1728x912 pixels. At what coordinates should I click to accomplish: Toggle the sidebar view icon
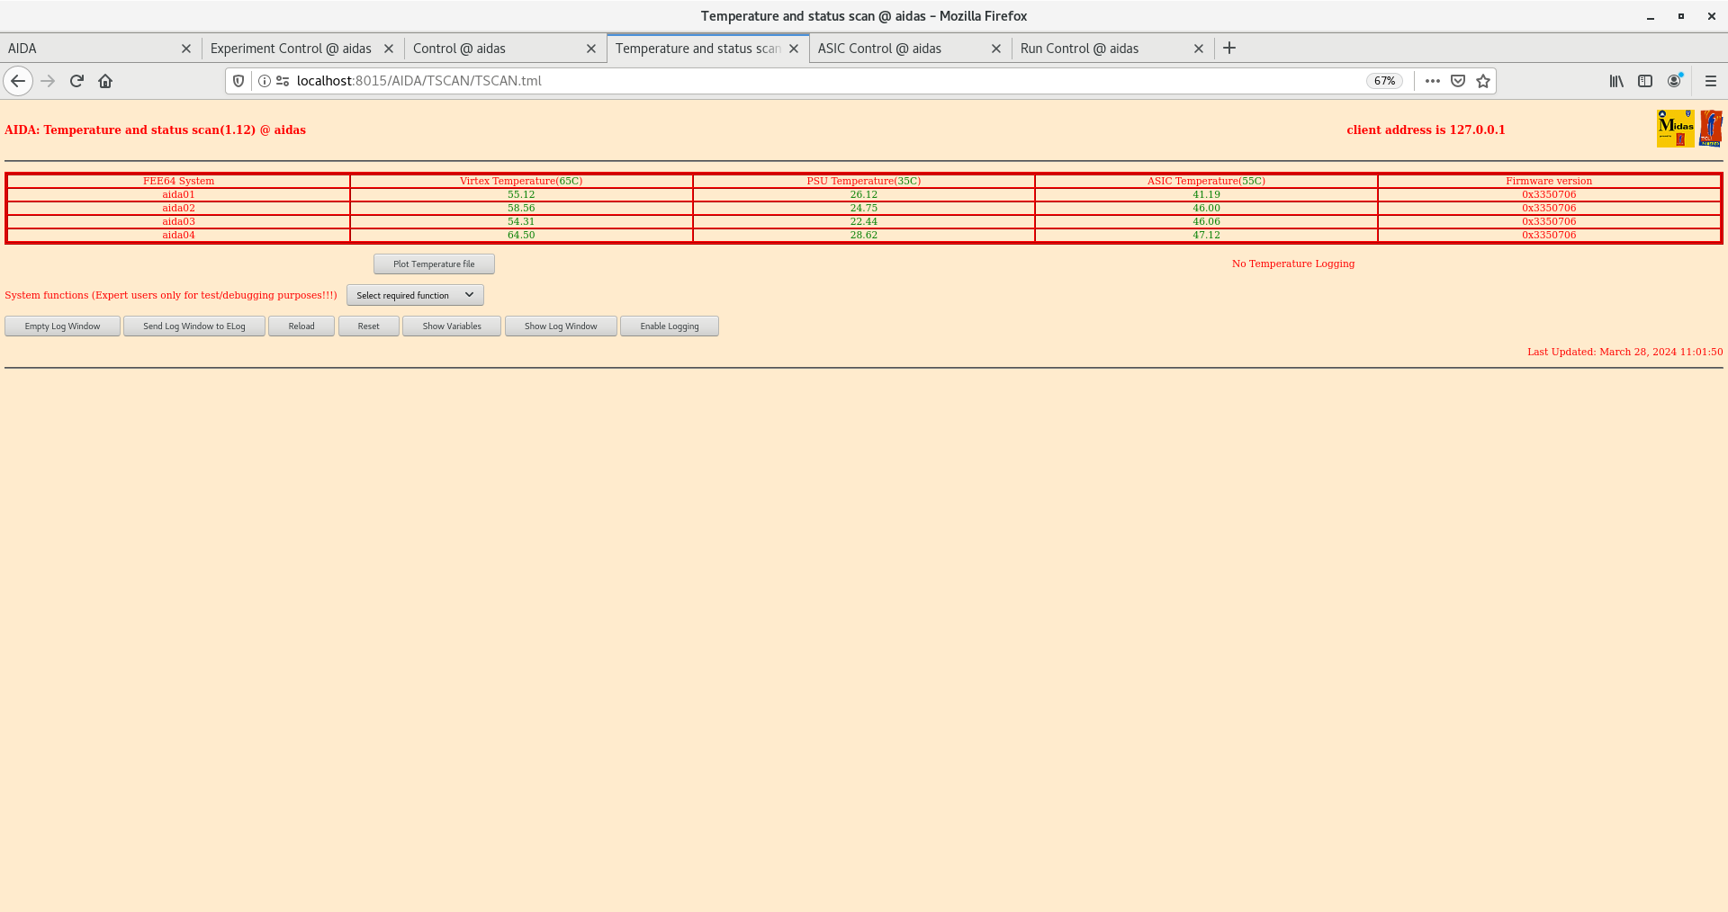coord(1645,81)
